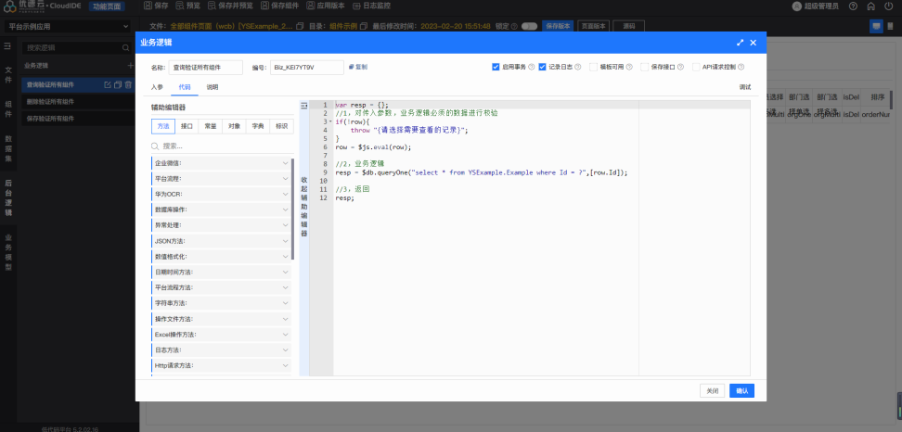
Task: Check API请求控制 checkbox
Action: tap(696, 68)
